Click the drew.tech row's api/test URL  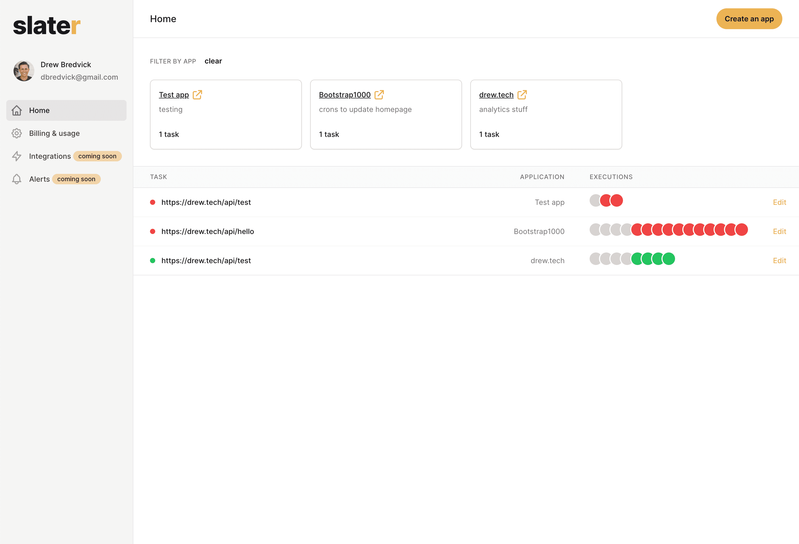(x=206, y=261)
